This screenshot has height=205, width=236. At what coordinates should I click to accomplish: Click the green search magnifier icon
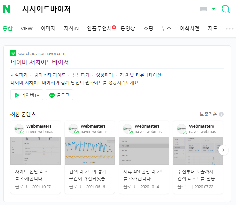tap(226, 9)
